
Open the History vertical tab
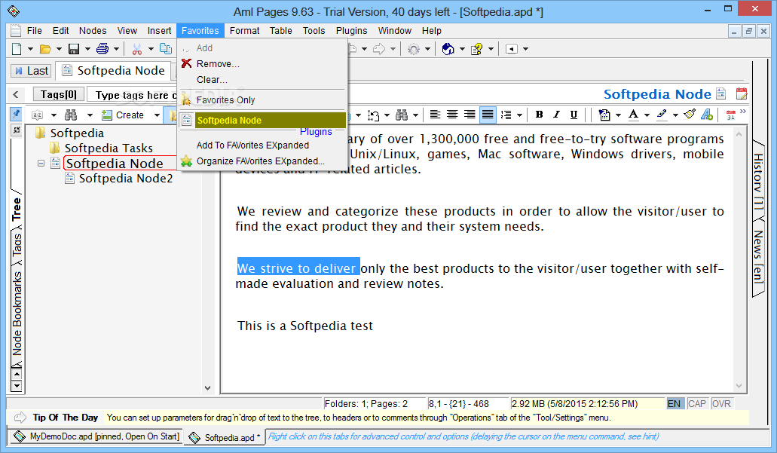point(759,181)
